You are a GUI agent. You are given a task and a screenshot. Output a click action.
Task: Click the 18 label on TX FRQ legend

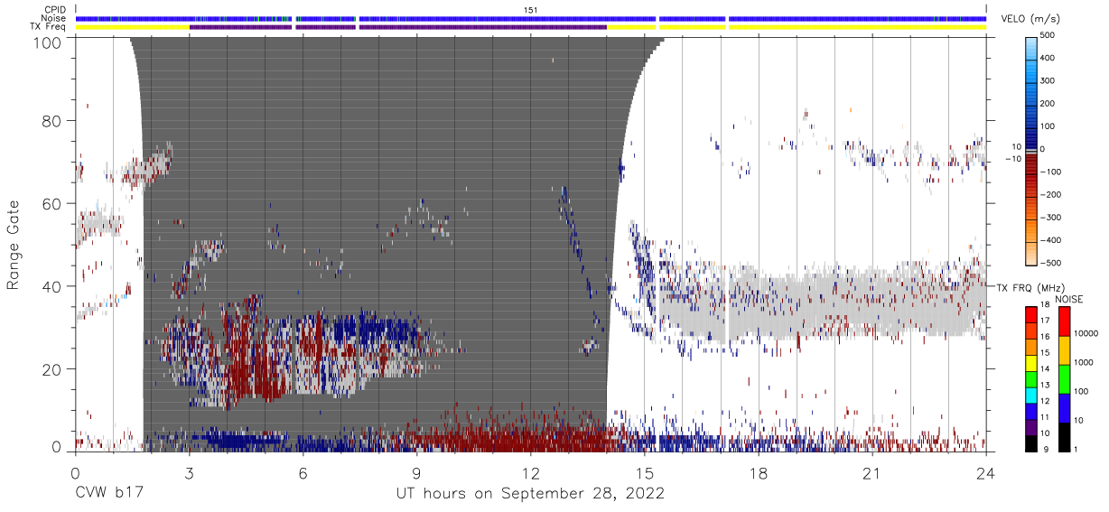tap(1043, 305)
